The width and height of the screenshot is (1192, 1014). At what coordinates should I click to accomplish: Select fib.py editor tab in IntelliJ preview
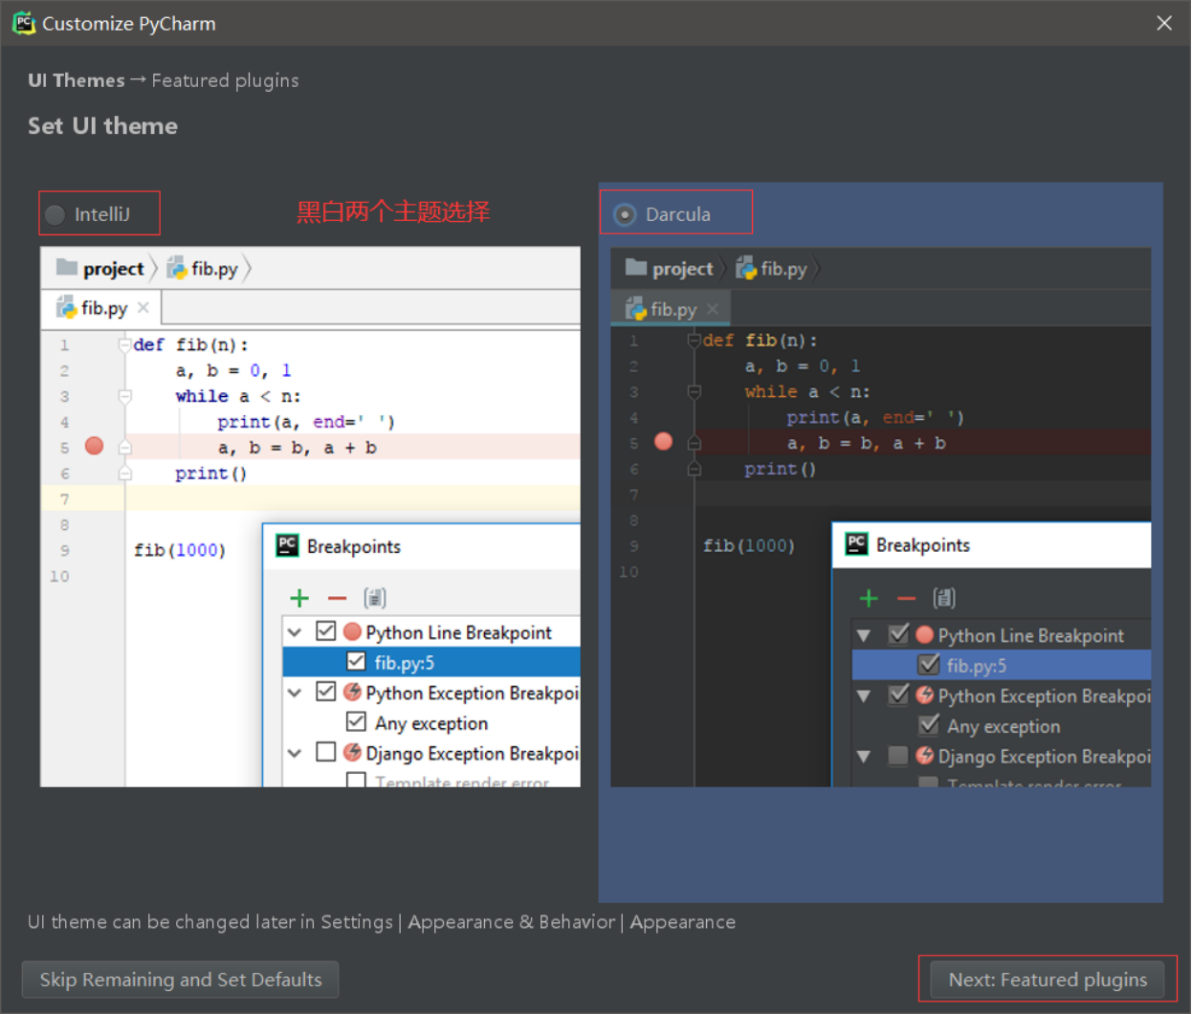tap(101, 308)
